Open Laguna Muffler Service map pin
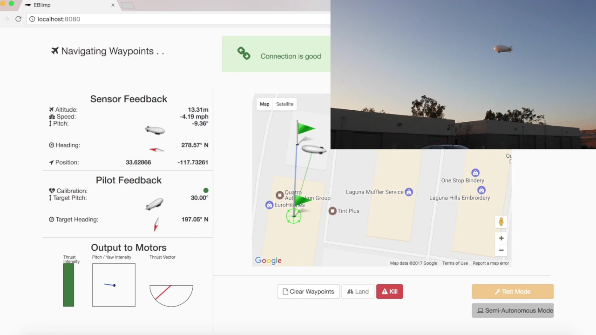The height and width of the screenshot is (335, 596). coord(408,192)
